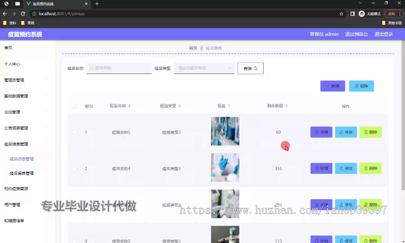Click 删除 for 疫苗名称5 row

coord(371,132)
